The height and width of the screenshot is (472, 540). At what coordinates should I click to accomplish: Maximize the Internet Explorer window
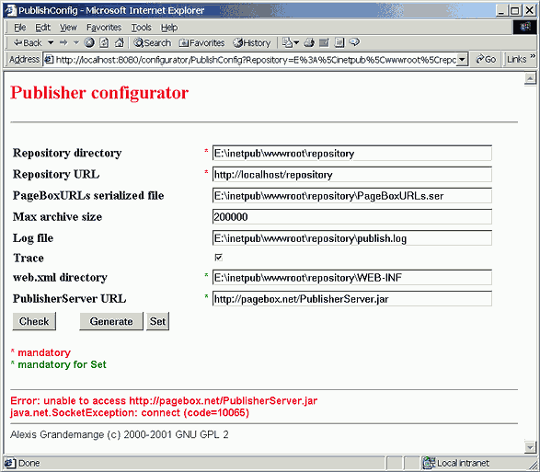pos(515,11)
